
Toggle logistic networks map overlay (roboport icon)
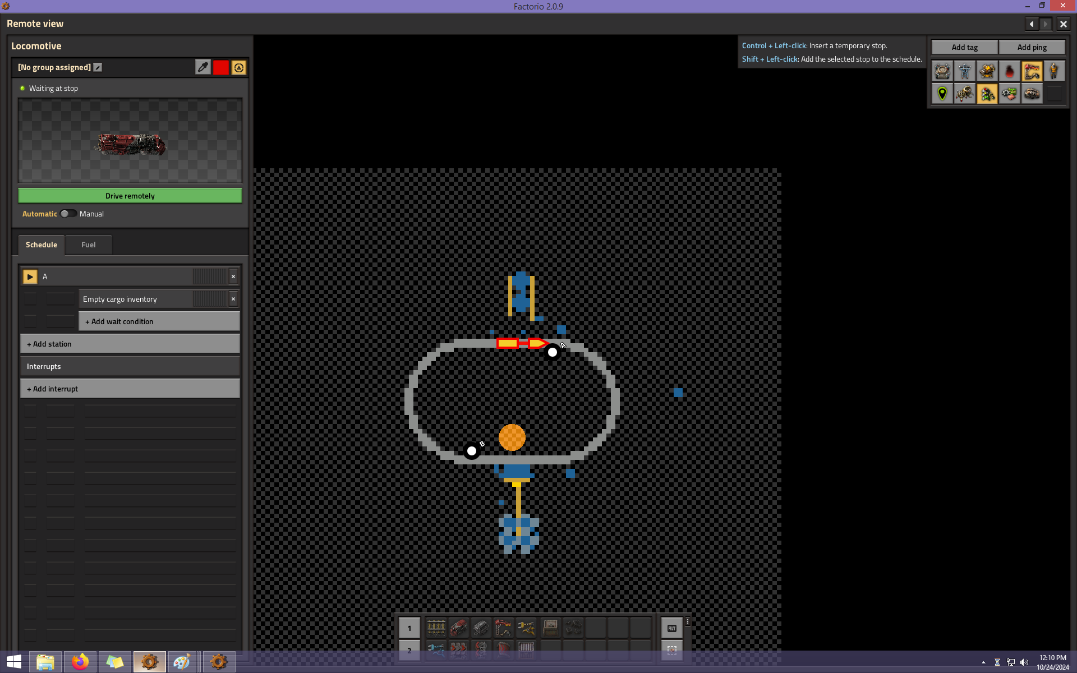tap(942, 71)
